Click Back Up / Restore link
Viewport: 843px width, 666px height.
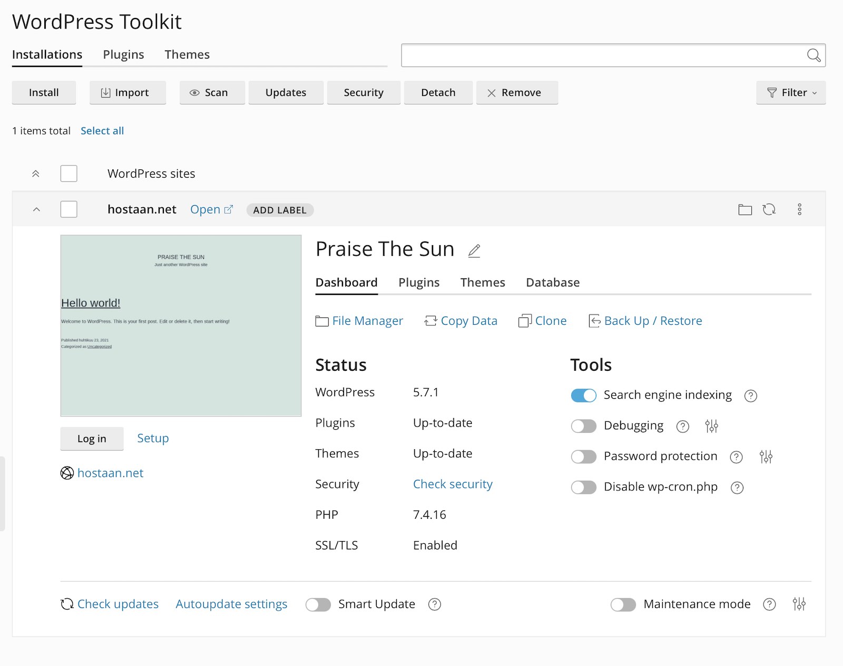coord(653,321)
